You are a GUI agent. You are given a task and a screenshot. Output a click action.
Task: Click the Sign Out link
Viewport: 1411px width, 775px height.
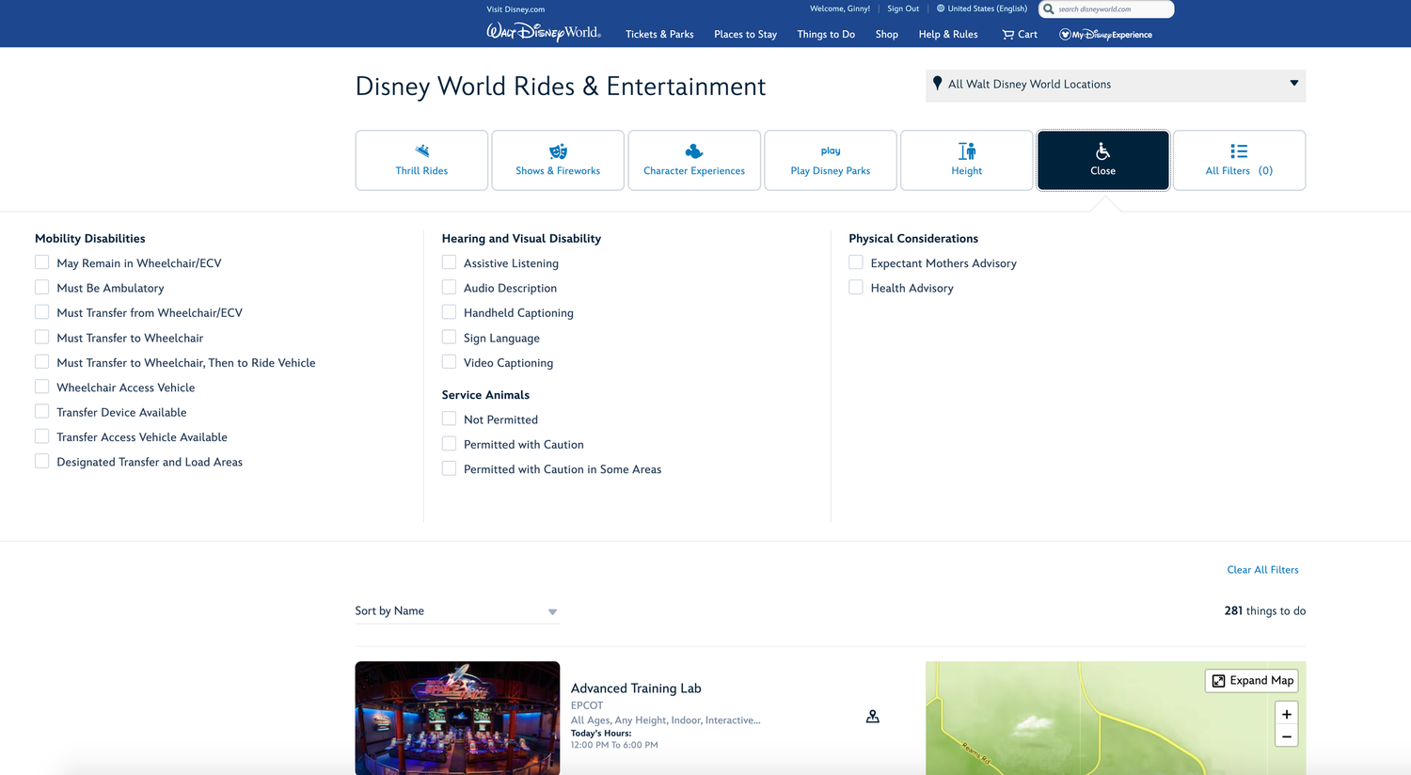tap(903, 8)
